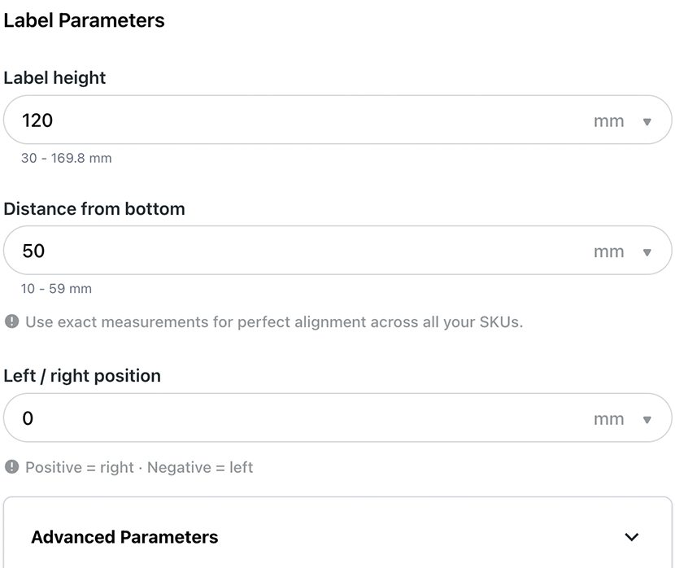Click the Advanced Parameters chevron icon
Image resolution: width=675 pixels, height=568 pixels.
(x=631, y=537)
